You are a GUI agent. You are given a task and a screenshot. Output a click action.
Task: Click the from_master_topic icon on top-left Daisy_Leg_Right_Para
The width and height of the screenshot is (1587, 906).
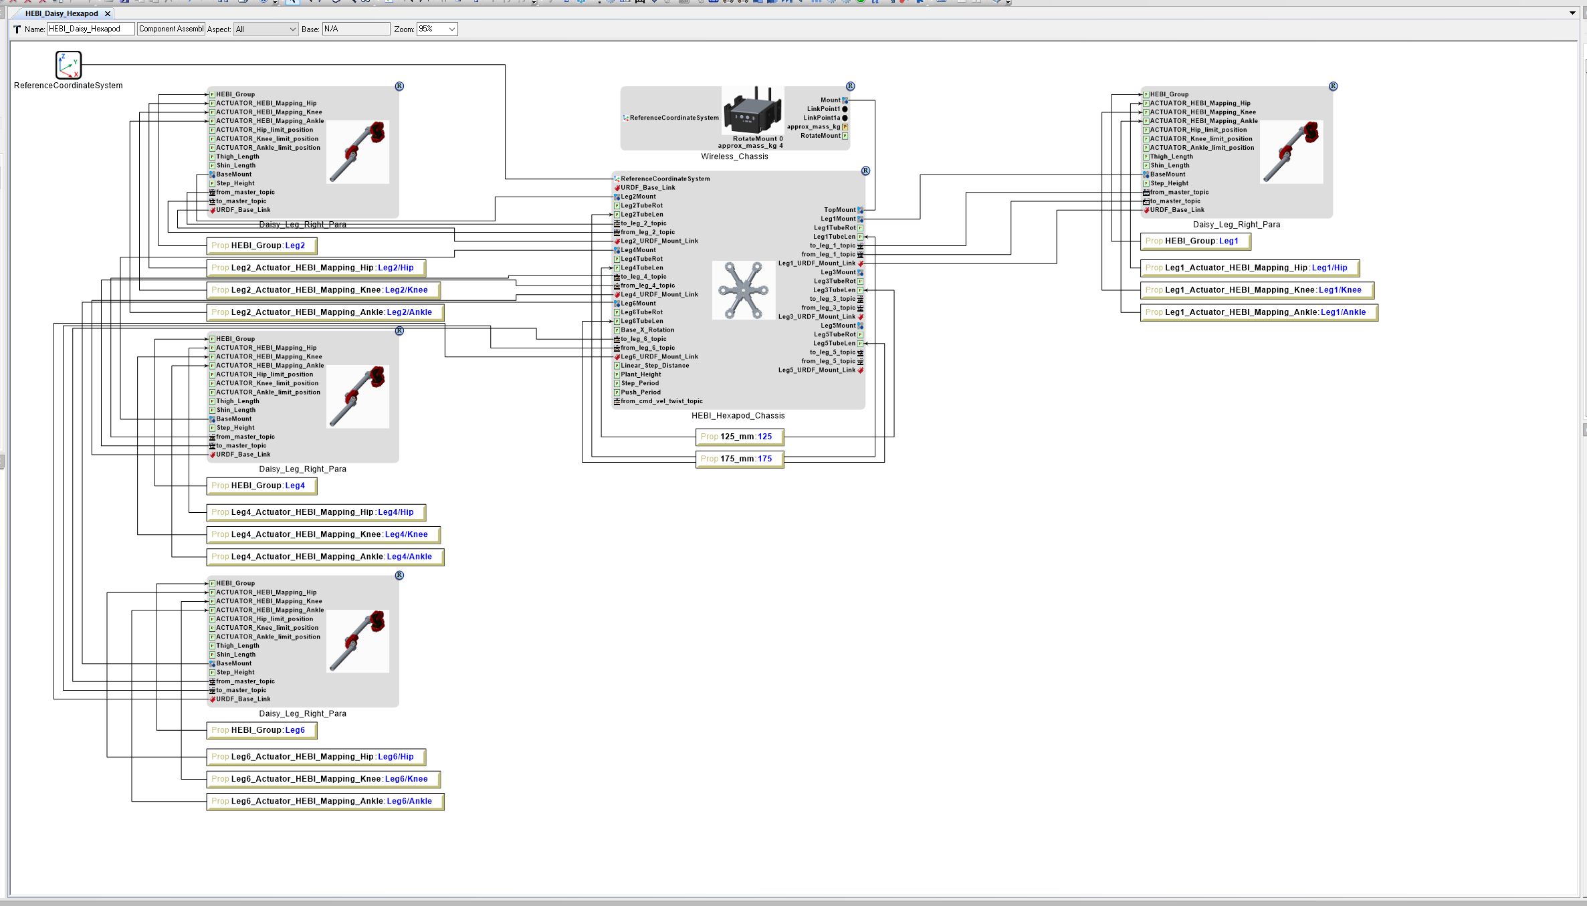pos(212,192)
